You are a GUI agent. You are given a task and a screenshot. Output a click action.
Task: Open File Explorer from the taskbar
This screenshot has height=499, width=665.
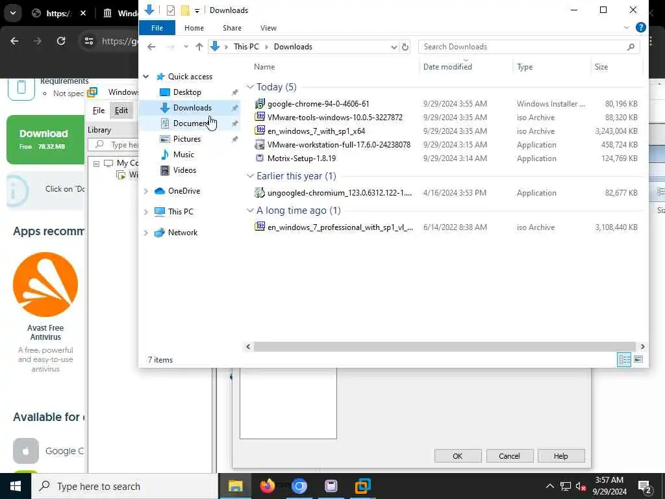click(x=235, y=486)
